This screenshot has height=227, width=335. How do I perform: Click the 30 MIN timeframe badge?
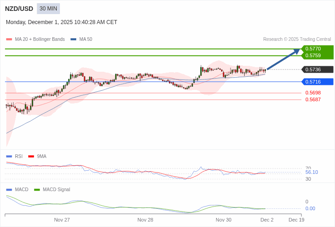coord(48,9)
